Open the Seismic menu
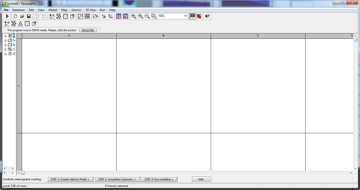The width and height of the screenshot is (360, 190). pyautogui.click(x=76, y=10)
